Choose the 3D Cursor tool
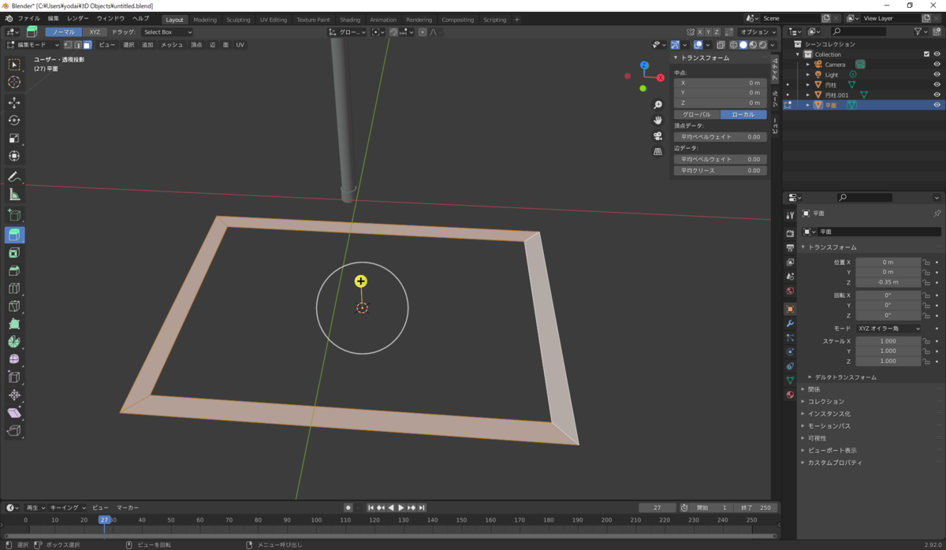 click(x=14, y=83)
